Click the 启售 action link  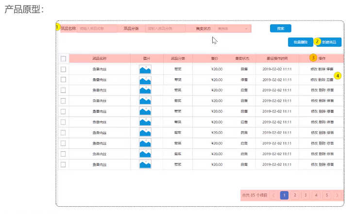330,80
